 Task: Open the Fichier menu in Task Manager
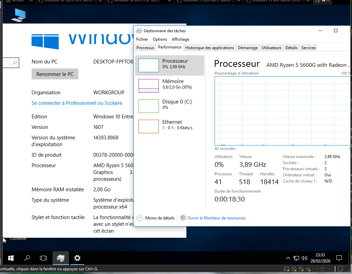pyautogui.click(x=142, y=39)
